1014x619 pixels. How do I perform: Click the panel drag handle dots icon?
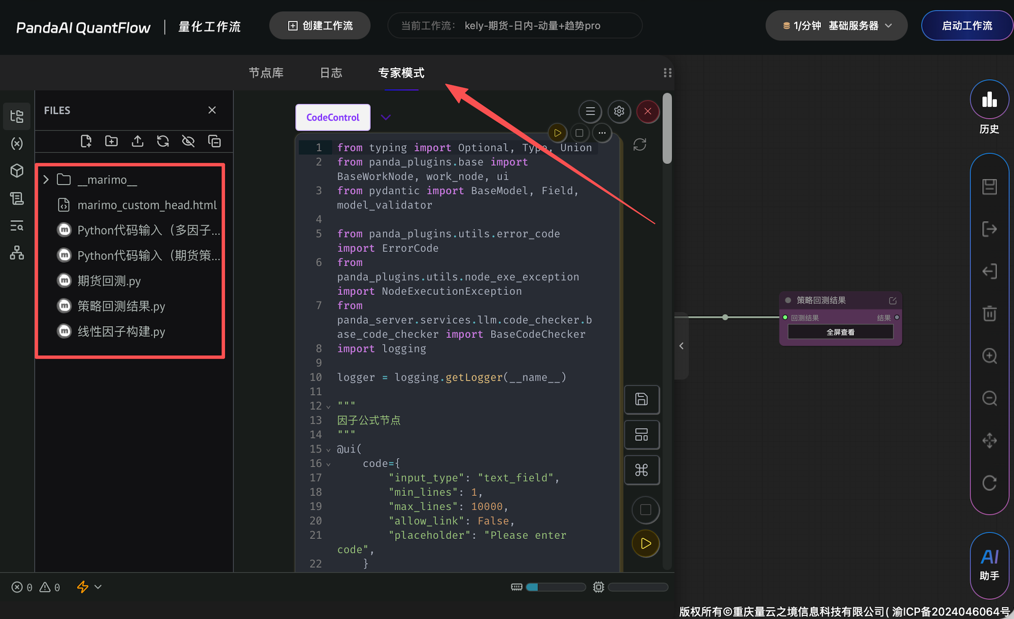667,73
